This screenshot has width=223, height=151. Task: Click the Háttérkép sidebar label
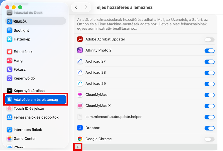22,39
